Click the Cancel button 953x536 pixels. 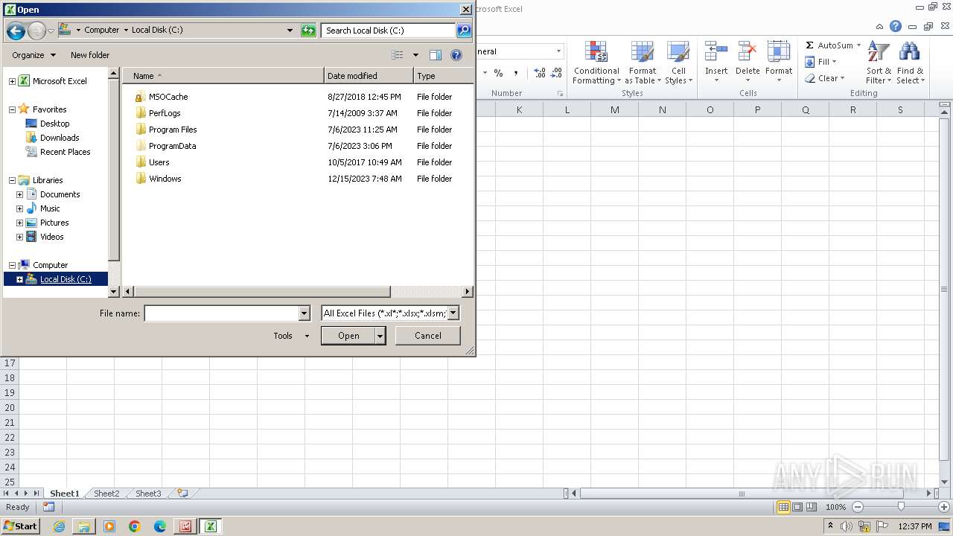pos(428,336)
